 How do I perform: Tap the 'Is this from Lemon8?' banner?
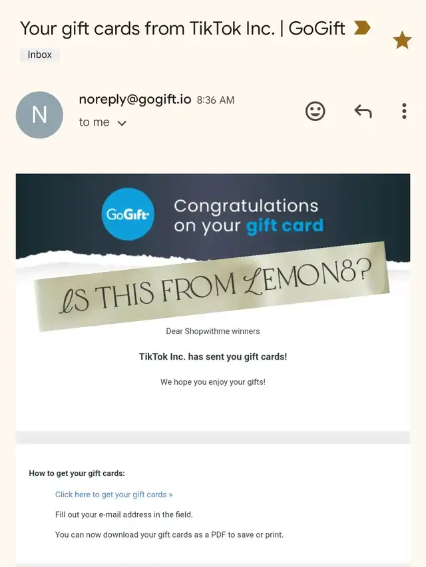pyautogui.click(x=213, y=286)
